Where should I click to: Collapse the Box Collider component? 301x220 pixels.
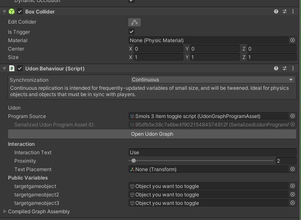click(4, 12)
